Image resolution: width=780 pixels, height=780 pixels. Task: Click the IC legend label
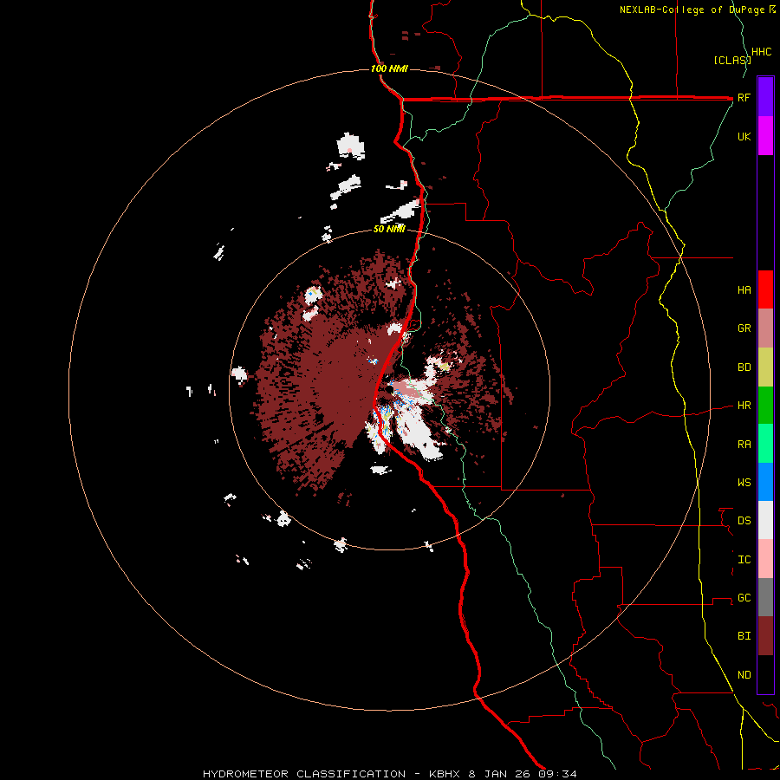[x=744, y=560]
